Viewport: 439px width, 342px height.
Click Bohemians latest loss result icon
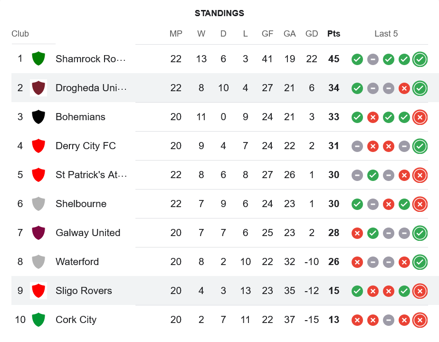click(420, 117)
